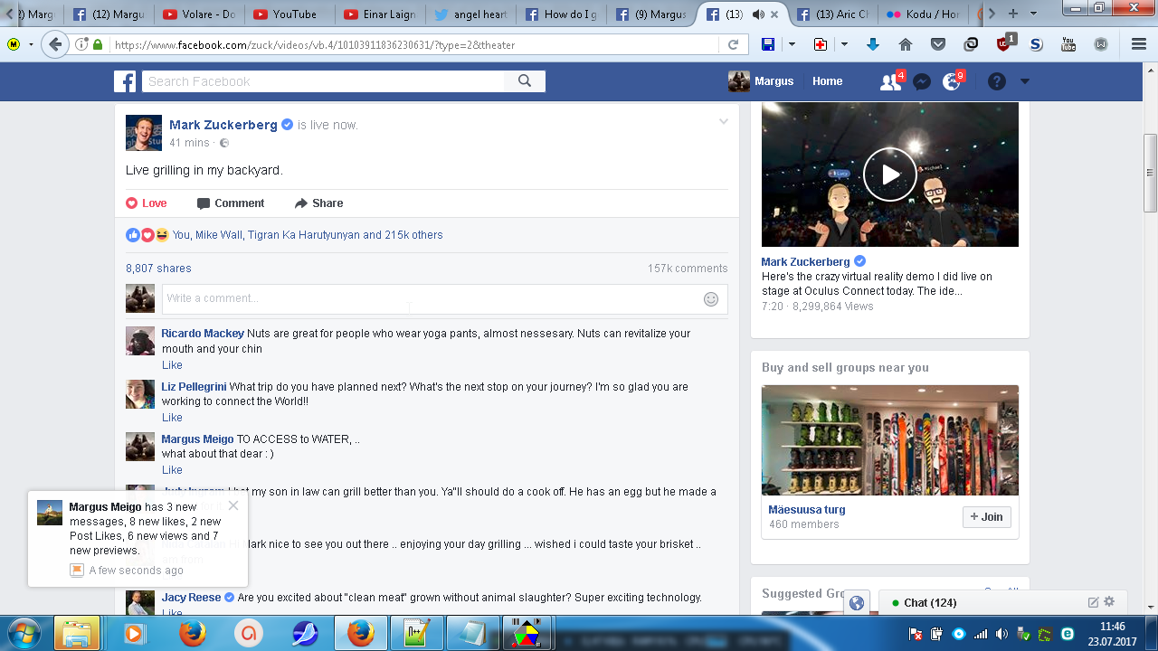Click the Comment button on the post

(x=231, y=203)
